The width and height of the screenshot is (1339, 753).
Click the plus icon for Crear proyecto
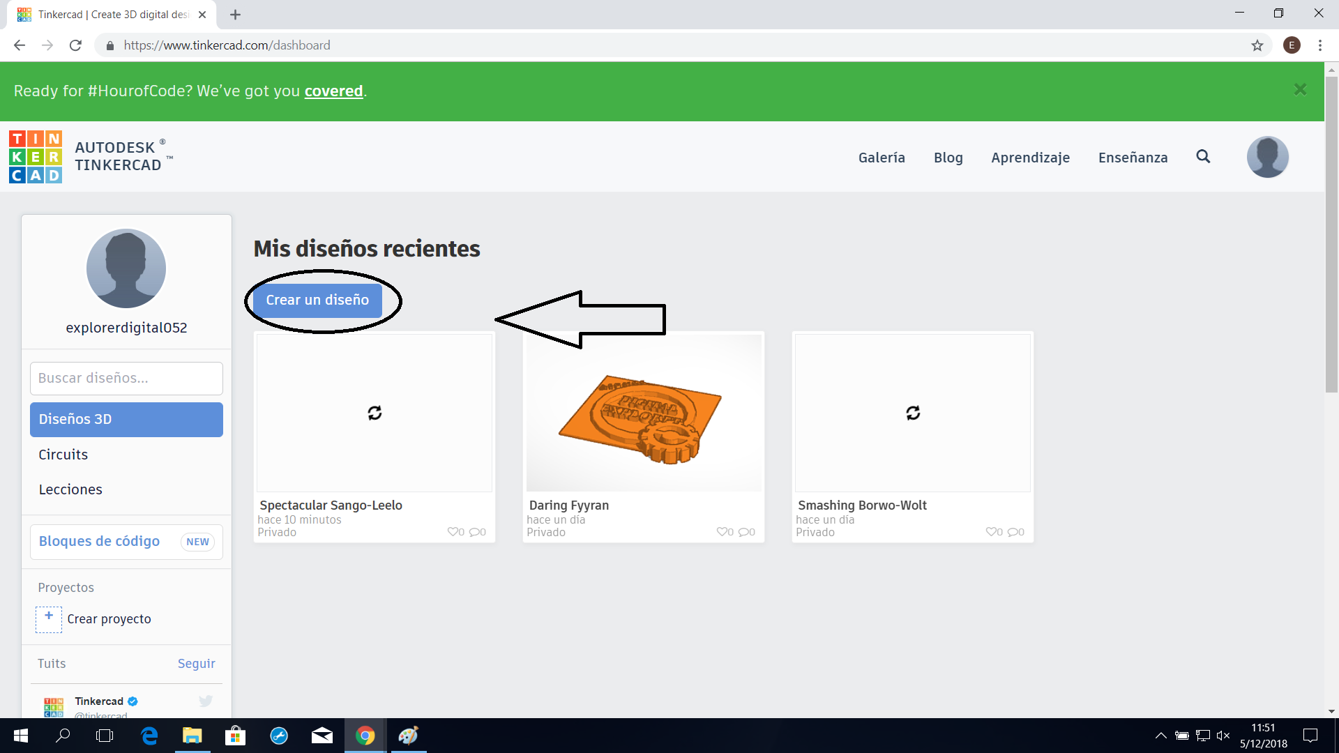[49, 619]
